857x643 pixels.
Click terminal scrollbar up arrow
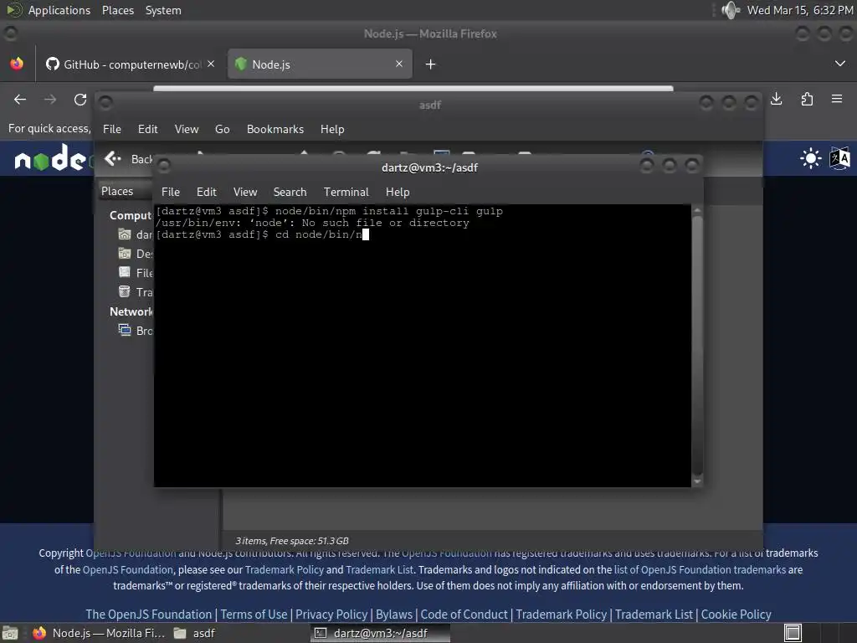pos(697,210)
